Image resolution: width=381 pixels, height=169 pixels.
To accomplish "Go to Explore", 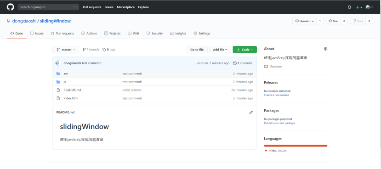I will 143,7.
